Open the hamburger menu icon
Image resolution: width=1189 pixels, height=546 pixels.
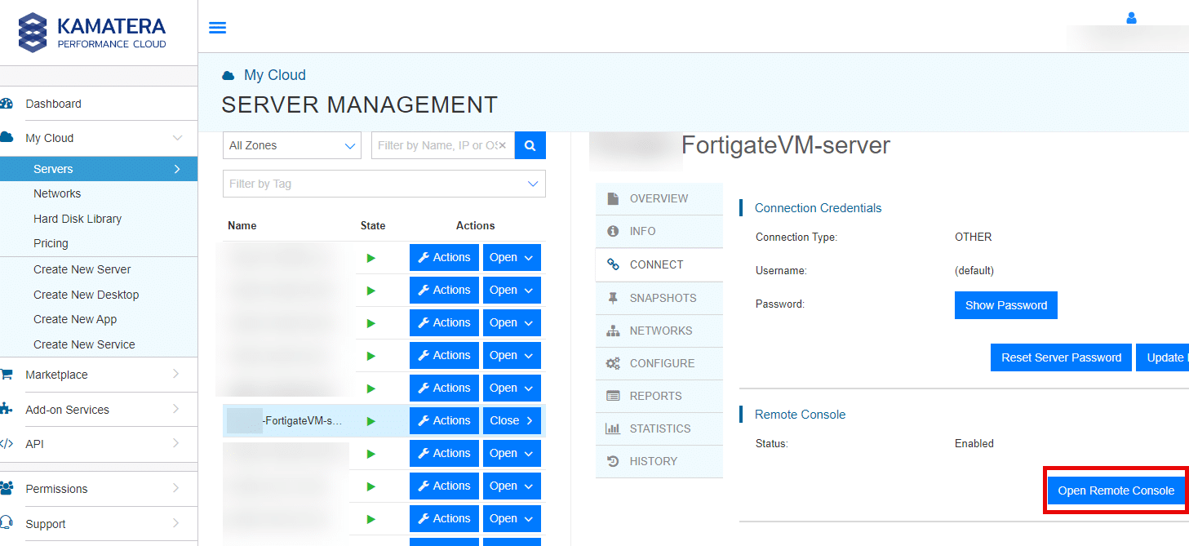pyautogui.click(x=217, y=27)
